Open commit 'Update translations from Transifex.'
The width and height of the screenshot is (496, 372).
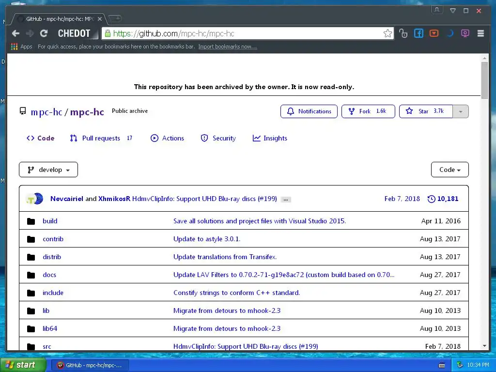pyautogui.click(x=225, y=257)
